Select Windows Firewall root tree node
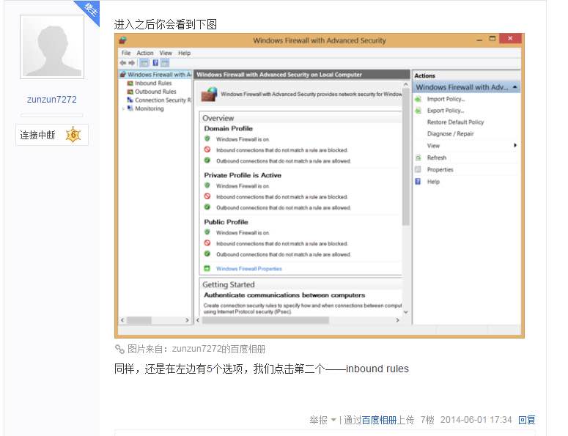 click(156, 75)
